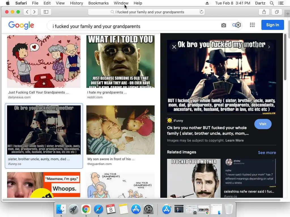Go to the next image with the preview chevron
This screenshot has height=217, width=290.
click(269, 47)
